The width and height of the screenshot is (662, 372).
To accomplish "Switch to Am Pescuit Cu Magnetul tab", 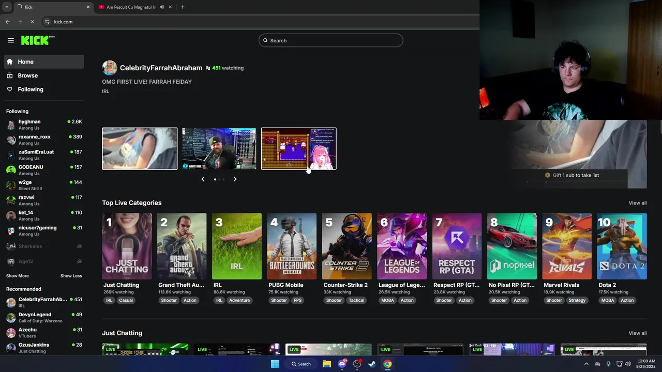I will pyautogui.click(x=136, y=7).
